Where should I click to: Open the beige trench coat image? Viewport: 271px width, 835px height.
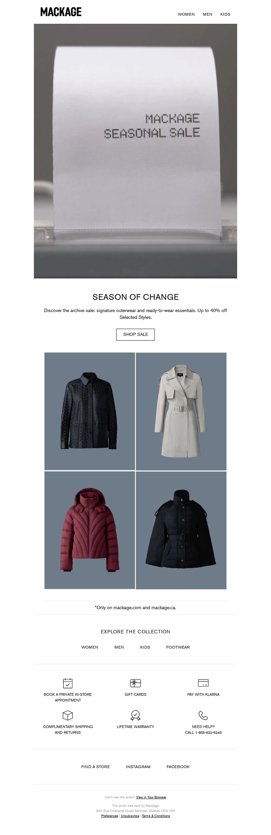pos(181,411)
